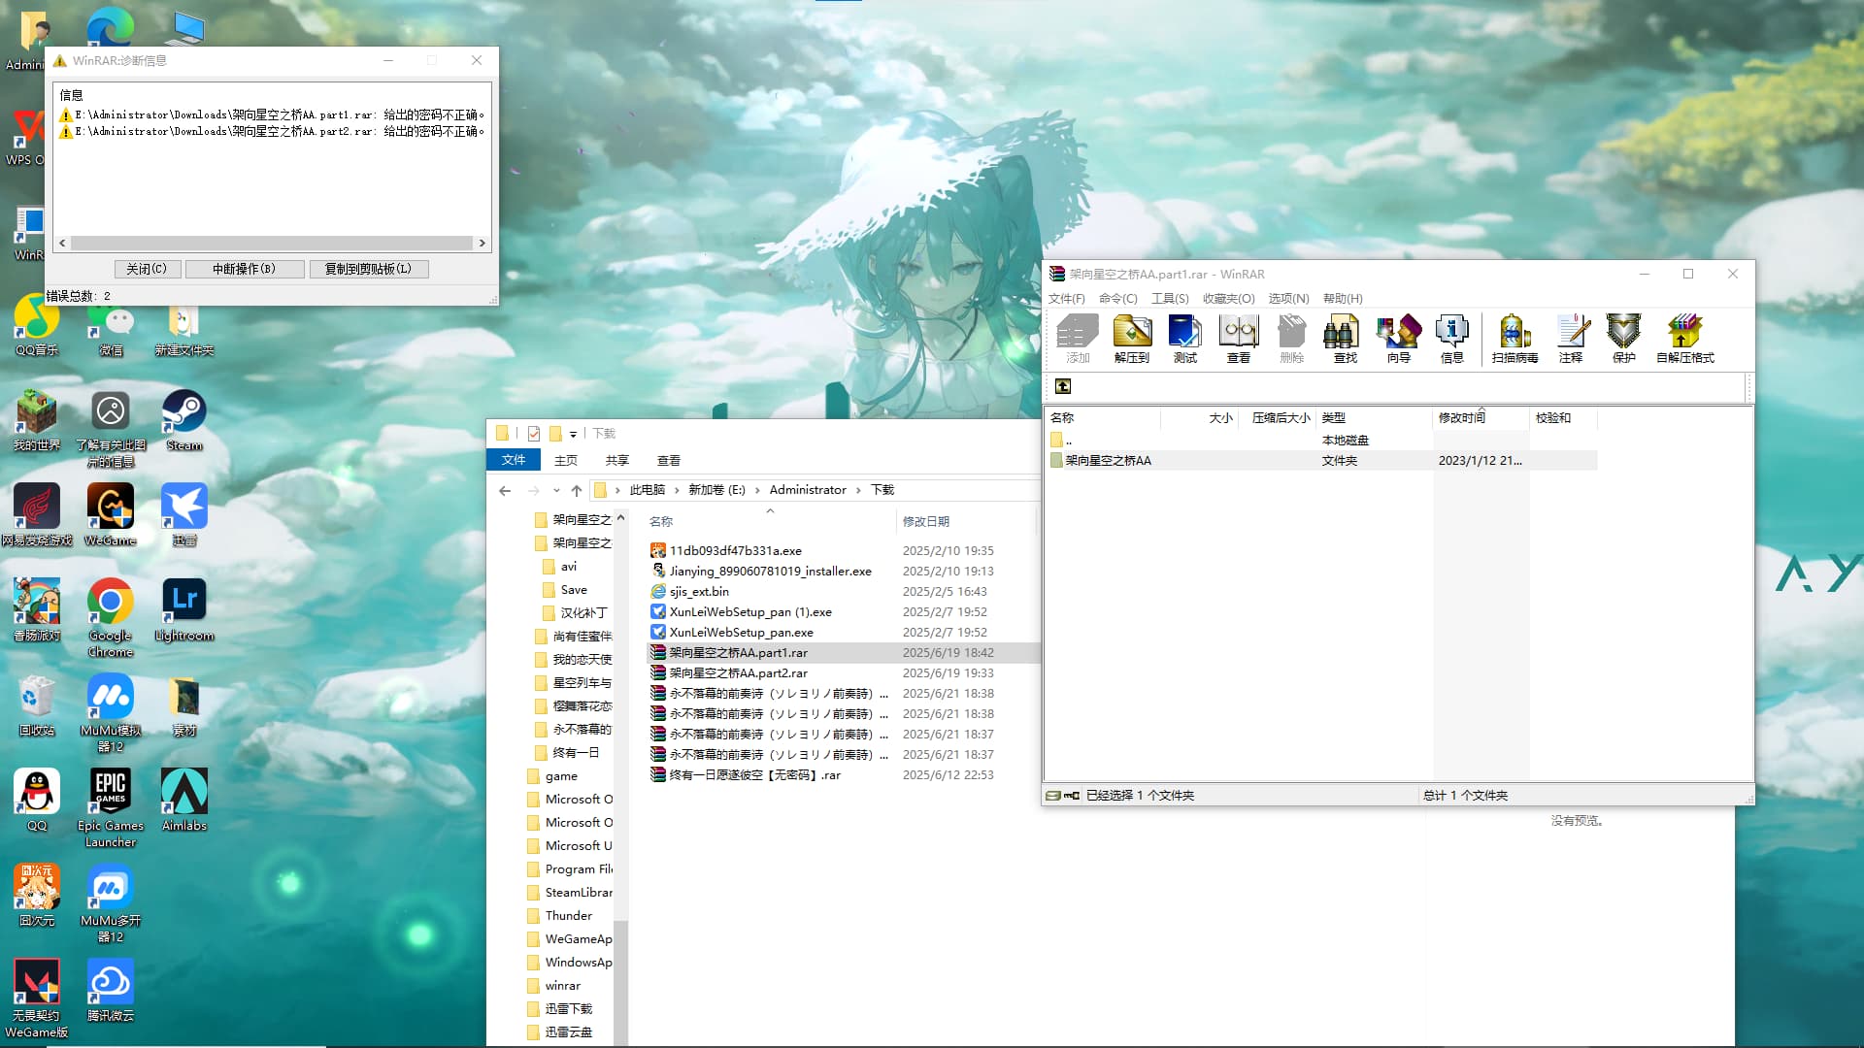The height and width of the screenshot is (1048, 1864).
Task: Select the Steam desktop icon
Action: (x=183, y=421)
